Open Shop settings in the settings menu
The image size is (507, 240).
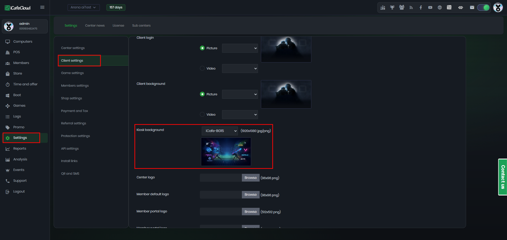tap(72, 98)
